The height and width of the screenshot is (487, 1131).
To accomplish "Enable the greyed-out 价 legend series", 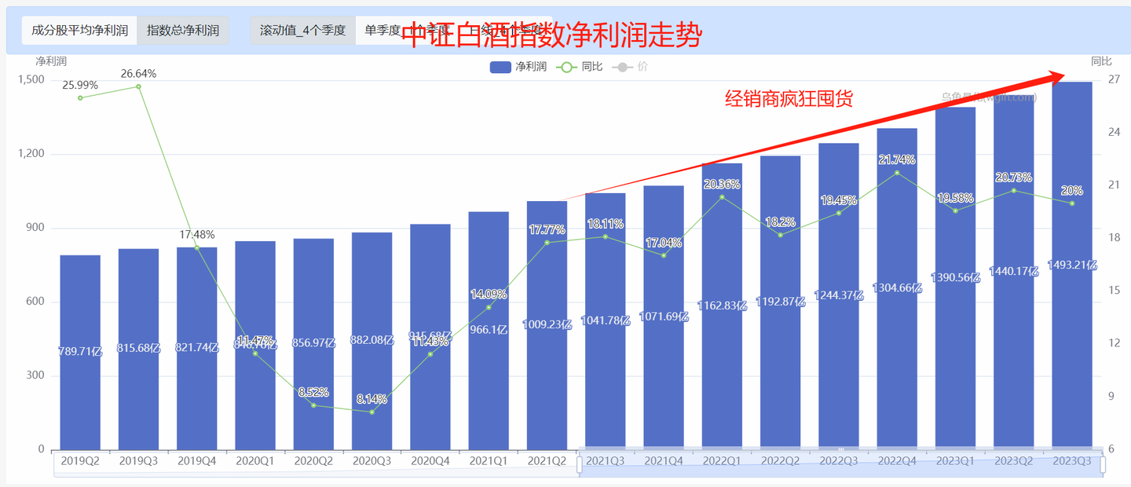I will click(642, 67).
